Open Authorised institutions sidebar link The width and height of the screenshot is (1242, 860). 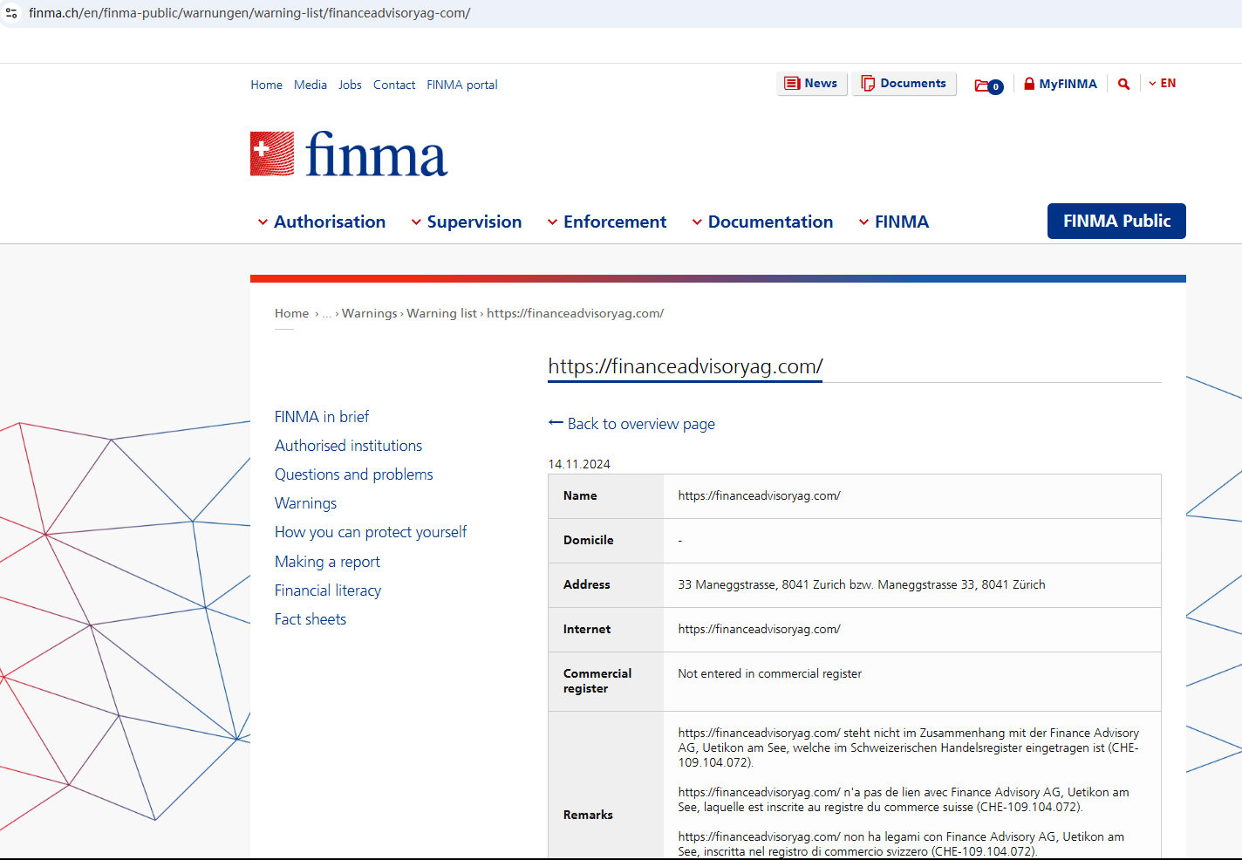click(x=348, y=446)
